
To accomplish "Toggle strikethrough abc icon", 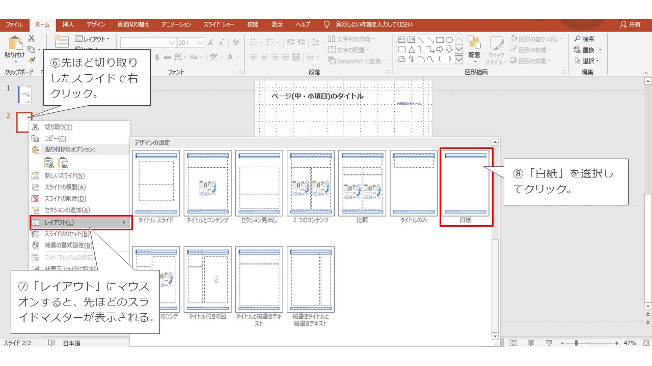I will [x=167, y=57].
